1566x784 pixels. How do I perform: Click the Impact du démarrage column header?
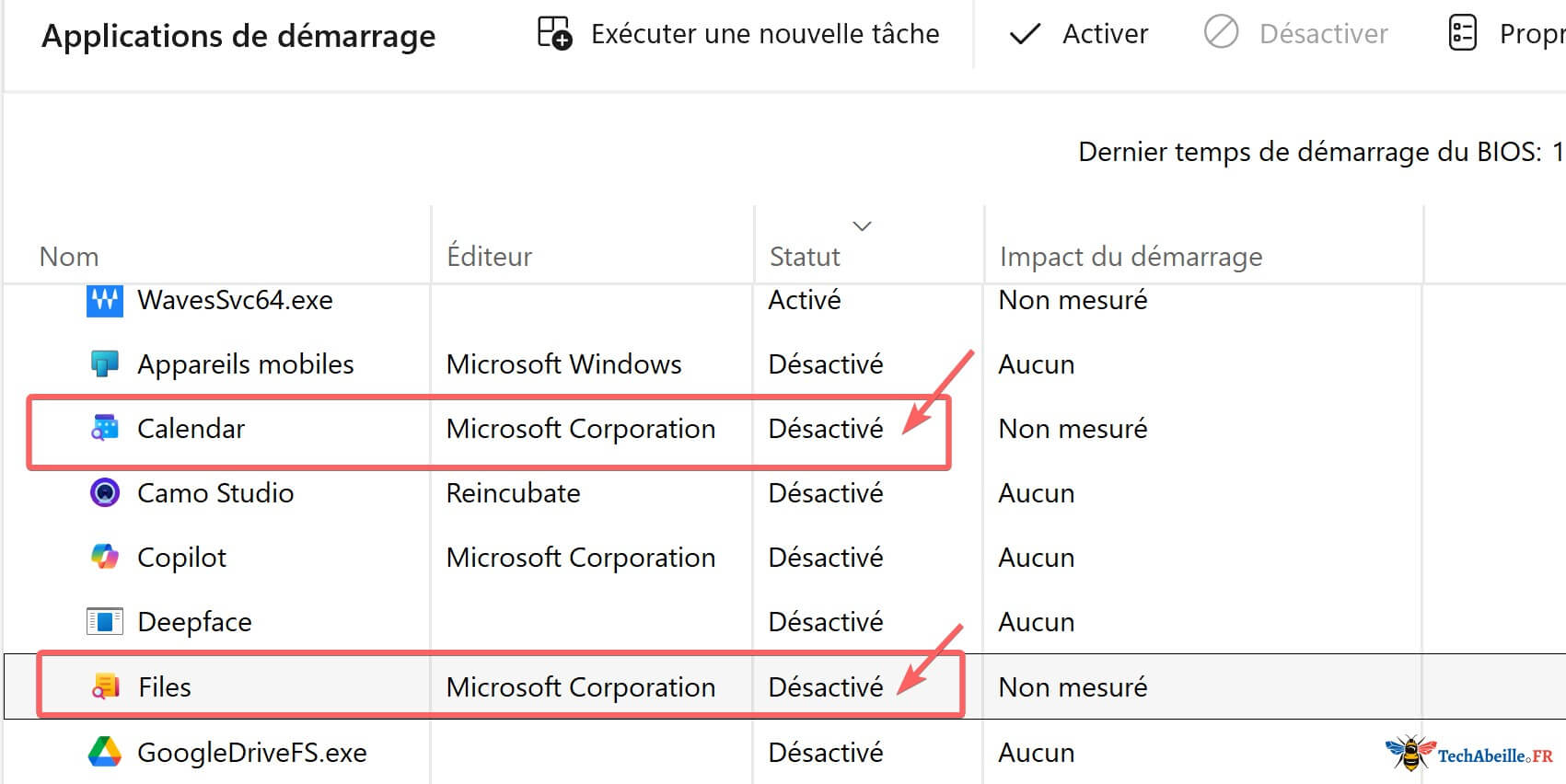point(1131,256)
